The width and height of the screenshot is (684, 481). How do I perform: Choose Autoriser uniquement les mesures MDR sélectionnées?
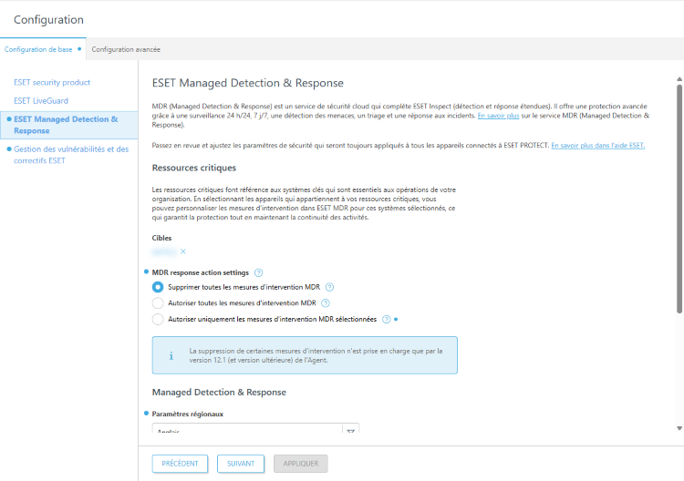click(158, 319)
